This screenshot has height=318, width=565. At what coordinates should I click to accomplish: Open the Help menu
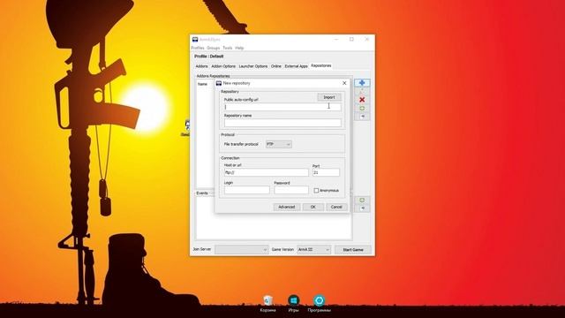click(x=239, y=48)
